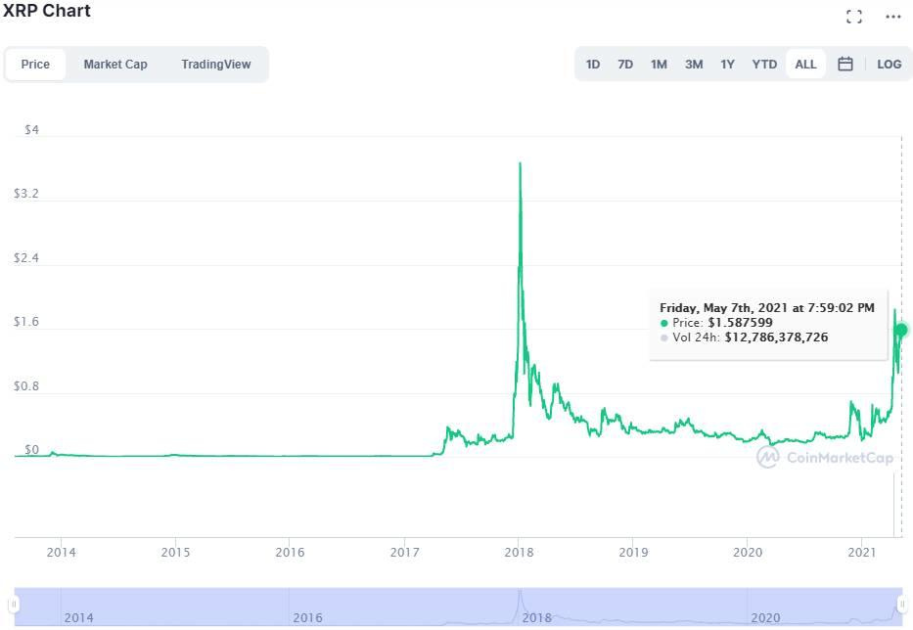Select the 7D time range
The image size is (913, 630).
click(625, 65)
